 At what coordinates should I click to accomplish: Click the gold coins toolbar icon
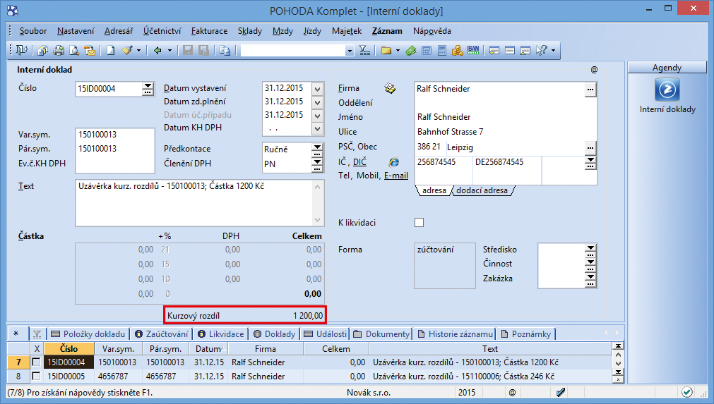tap(457, 51)
